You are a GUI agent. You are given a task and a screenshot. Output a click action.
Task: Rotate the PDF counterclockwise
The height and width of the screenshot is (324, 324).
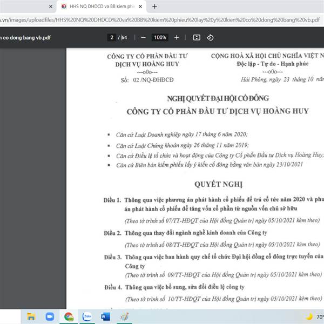pos(210,38)
